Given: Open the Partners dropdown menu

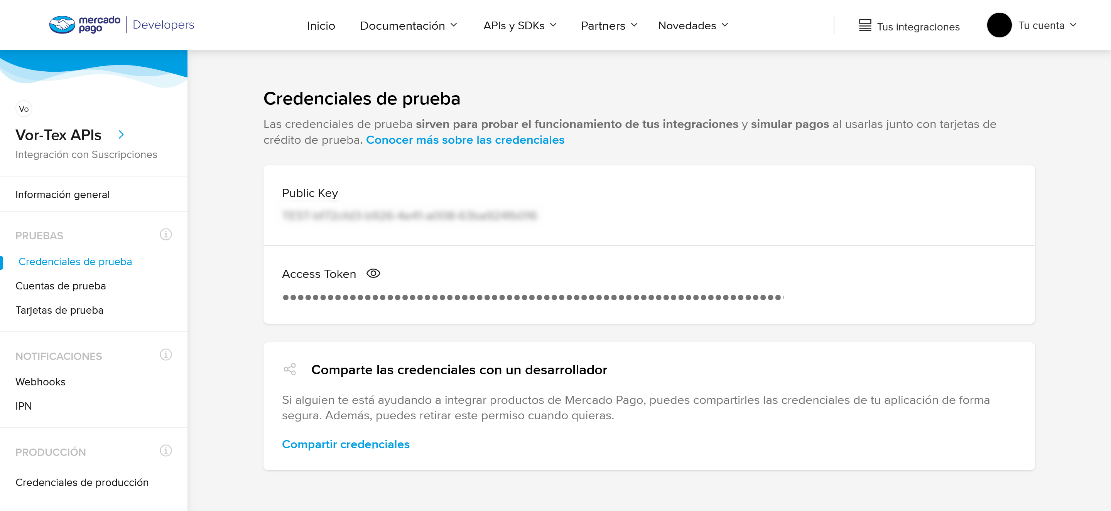Looking at the screenshot, I should 609,26.
